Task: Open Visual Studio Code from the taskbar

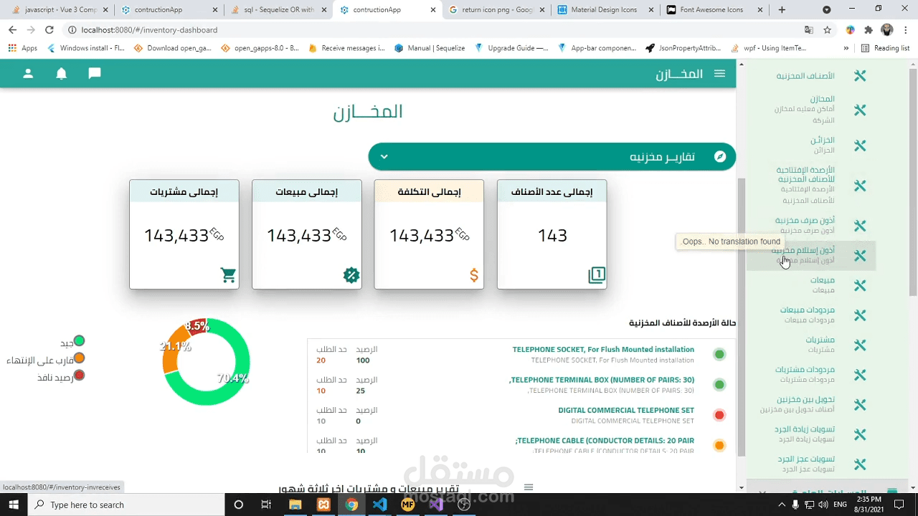Action: pyautogui.click(x=380, y=505)
